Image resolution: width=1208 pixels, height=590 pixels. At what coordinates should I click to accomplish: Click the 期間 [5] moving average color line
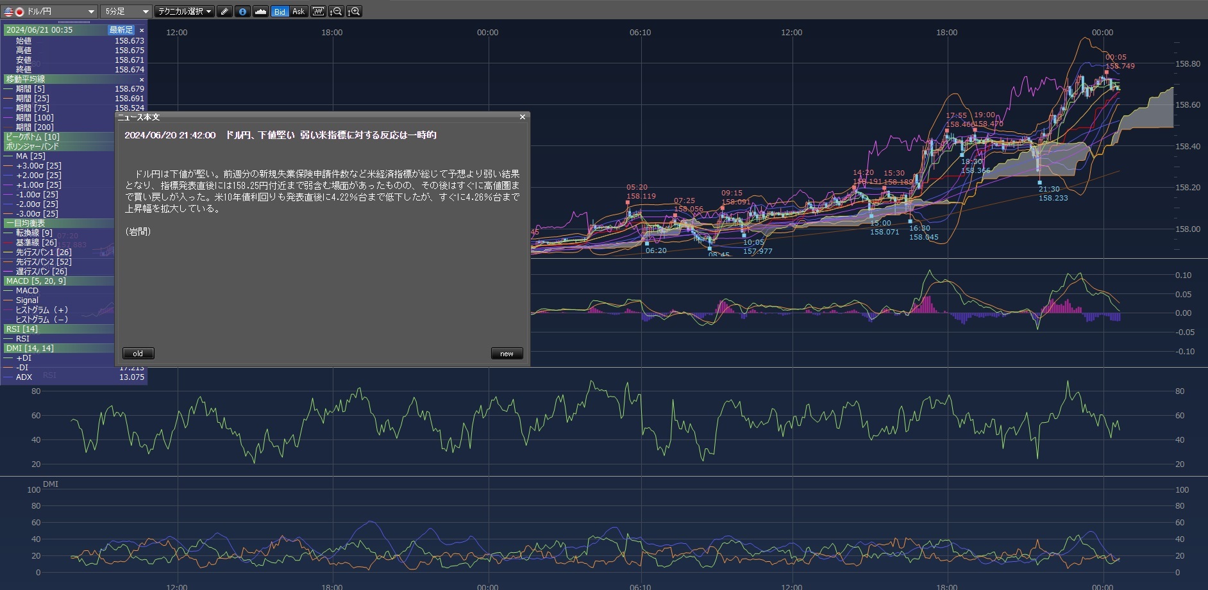[8, 89]
